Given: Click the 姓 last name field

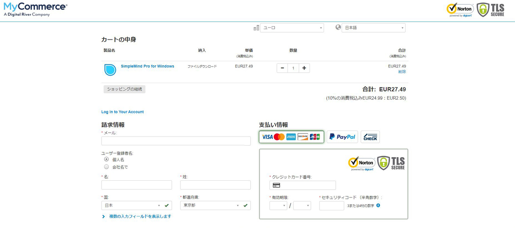Looking at the screenshot, I should pos(215,185).
